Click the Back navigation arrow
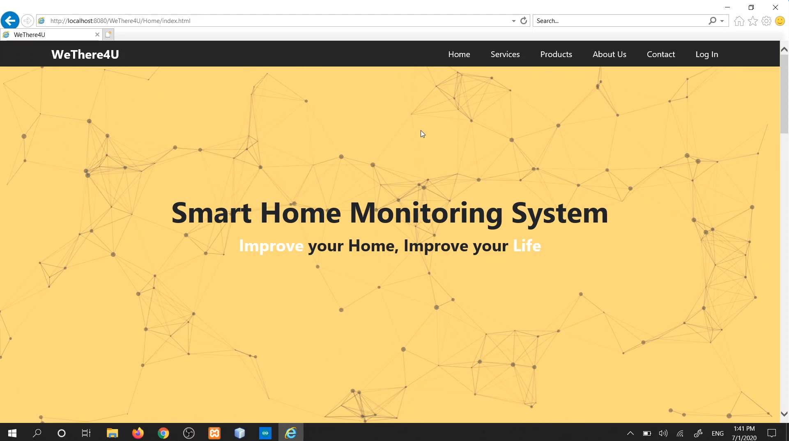Screen dimensions: 789x441 coord(9,21)
